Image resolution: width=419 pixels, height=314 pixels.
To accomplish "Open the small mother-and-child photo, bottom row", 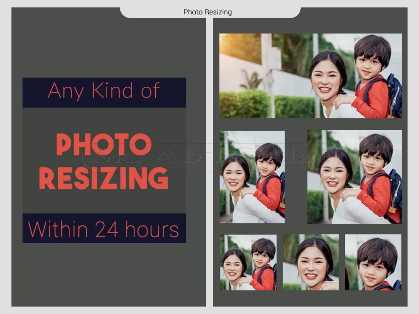I will click(x=248, y=262).
